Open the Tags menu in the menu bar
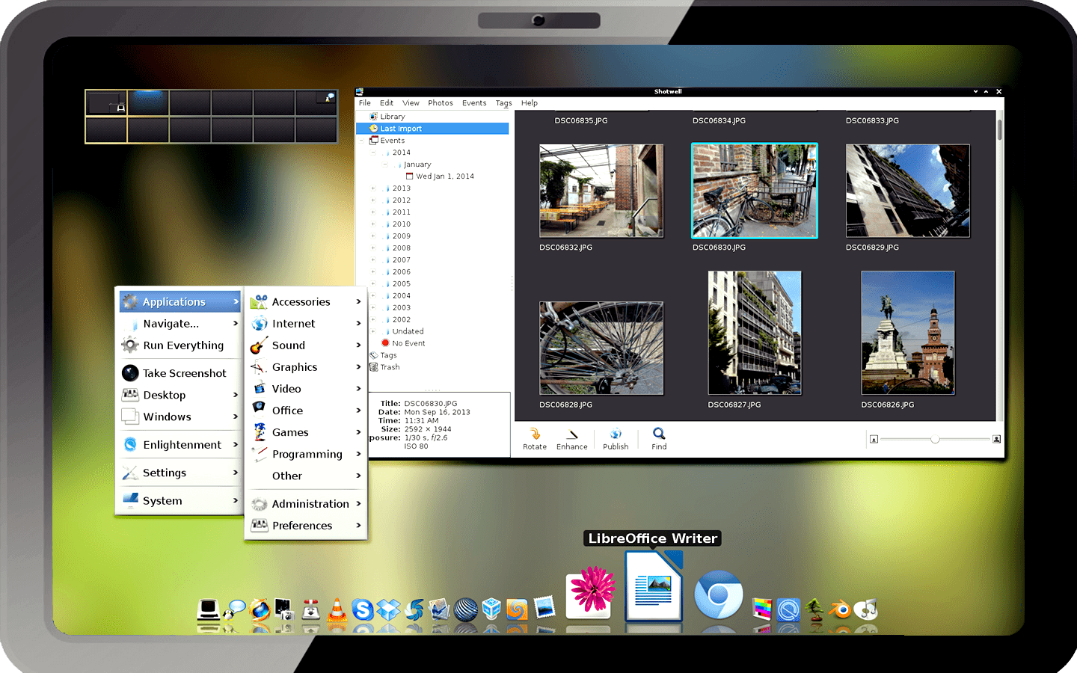 (503, 103)
